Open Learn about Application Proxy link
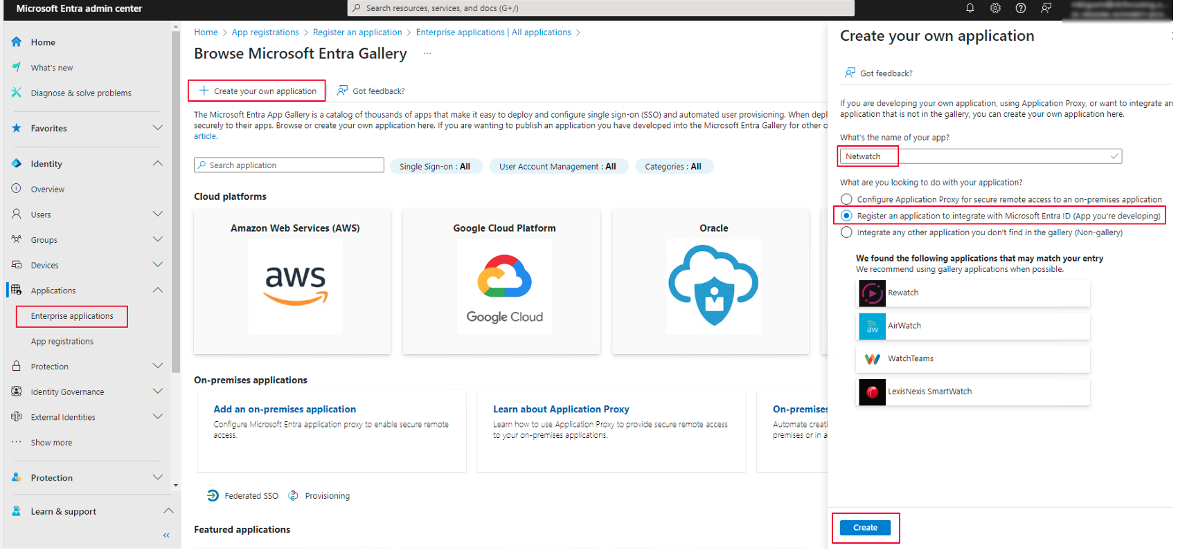1178x552 pixels. pyautogui.click(x=561, y=410)
